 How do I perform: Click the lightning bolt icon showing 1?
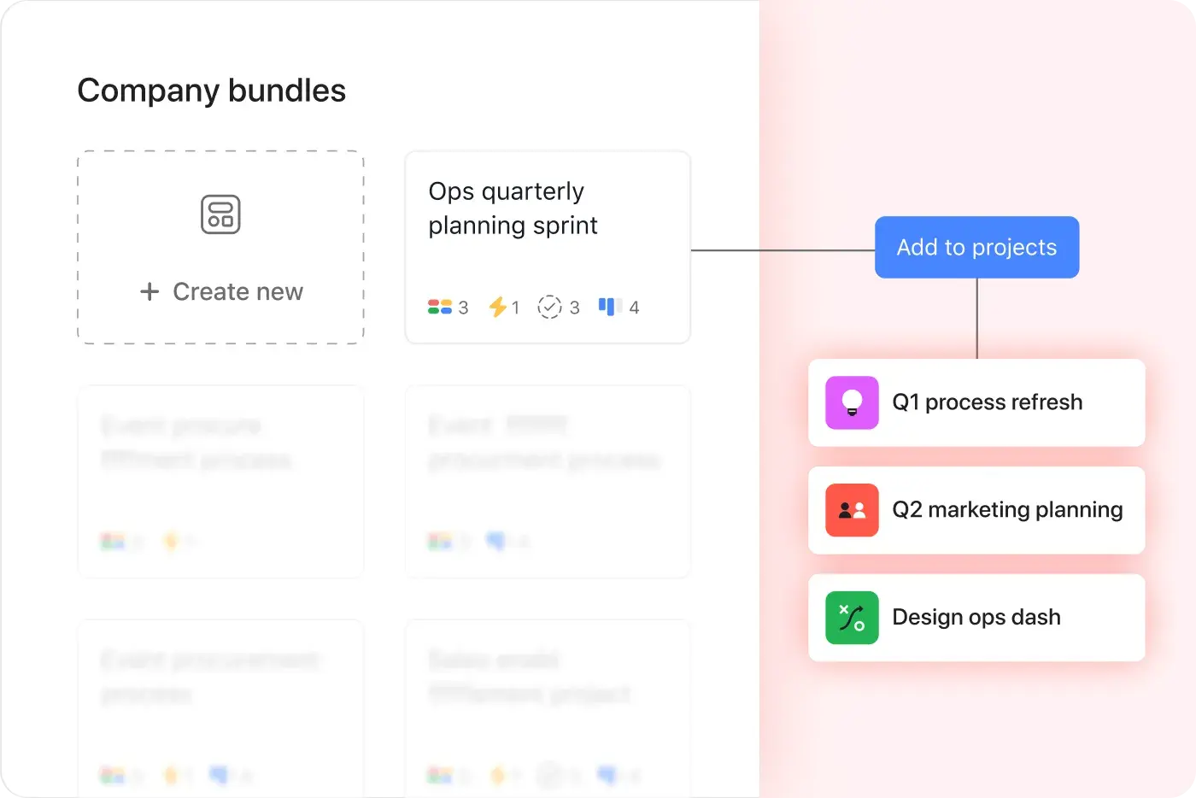tap(497, 307)
